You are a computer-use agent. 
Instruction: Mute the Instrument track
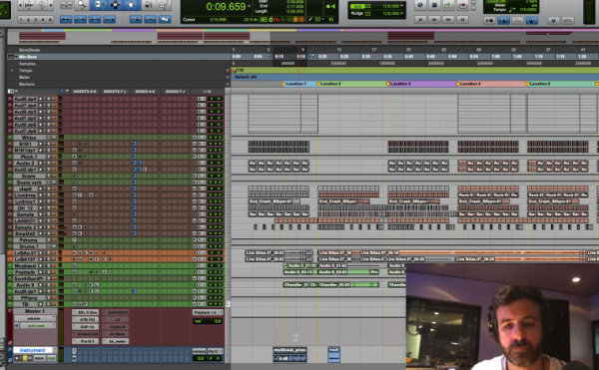click(x=30, y=359)
